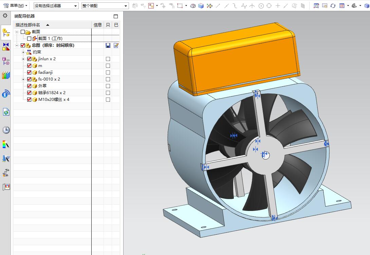Screen dimensions: 370x255
Task: Expand the jinlun x 2 node
Action: pos(23,59)
